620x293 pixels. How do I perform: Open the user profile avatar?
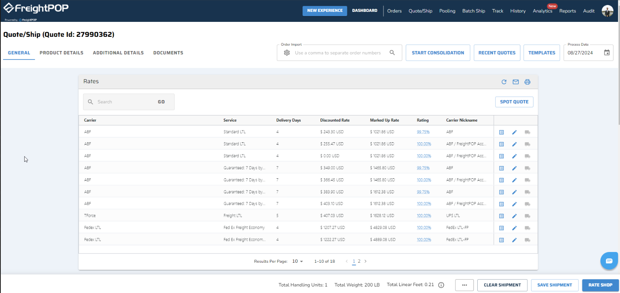click(608, 11)
